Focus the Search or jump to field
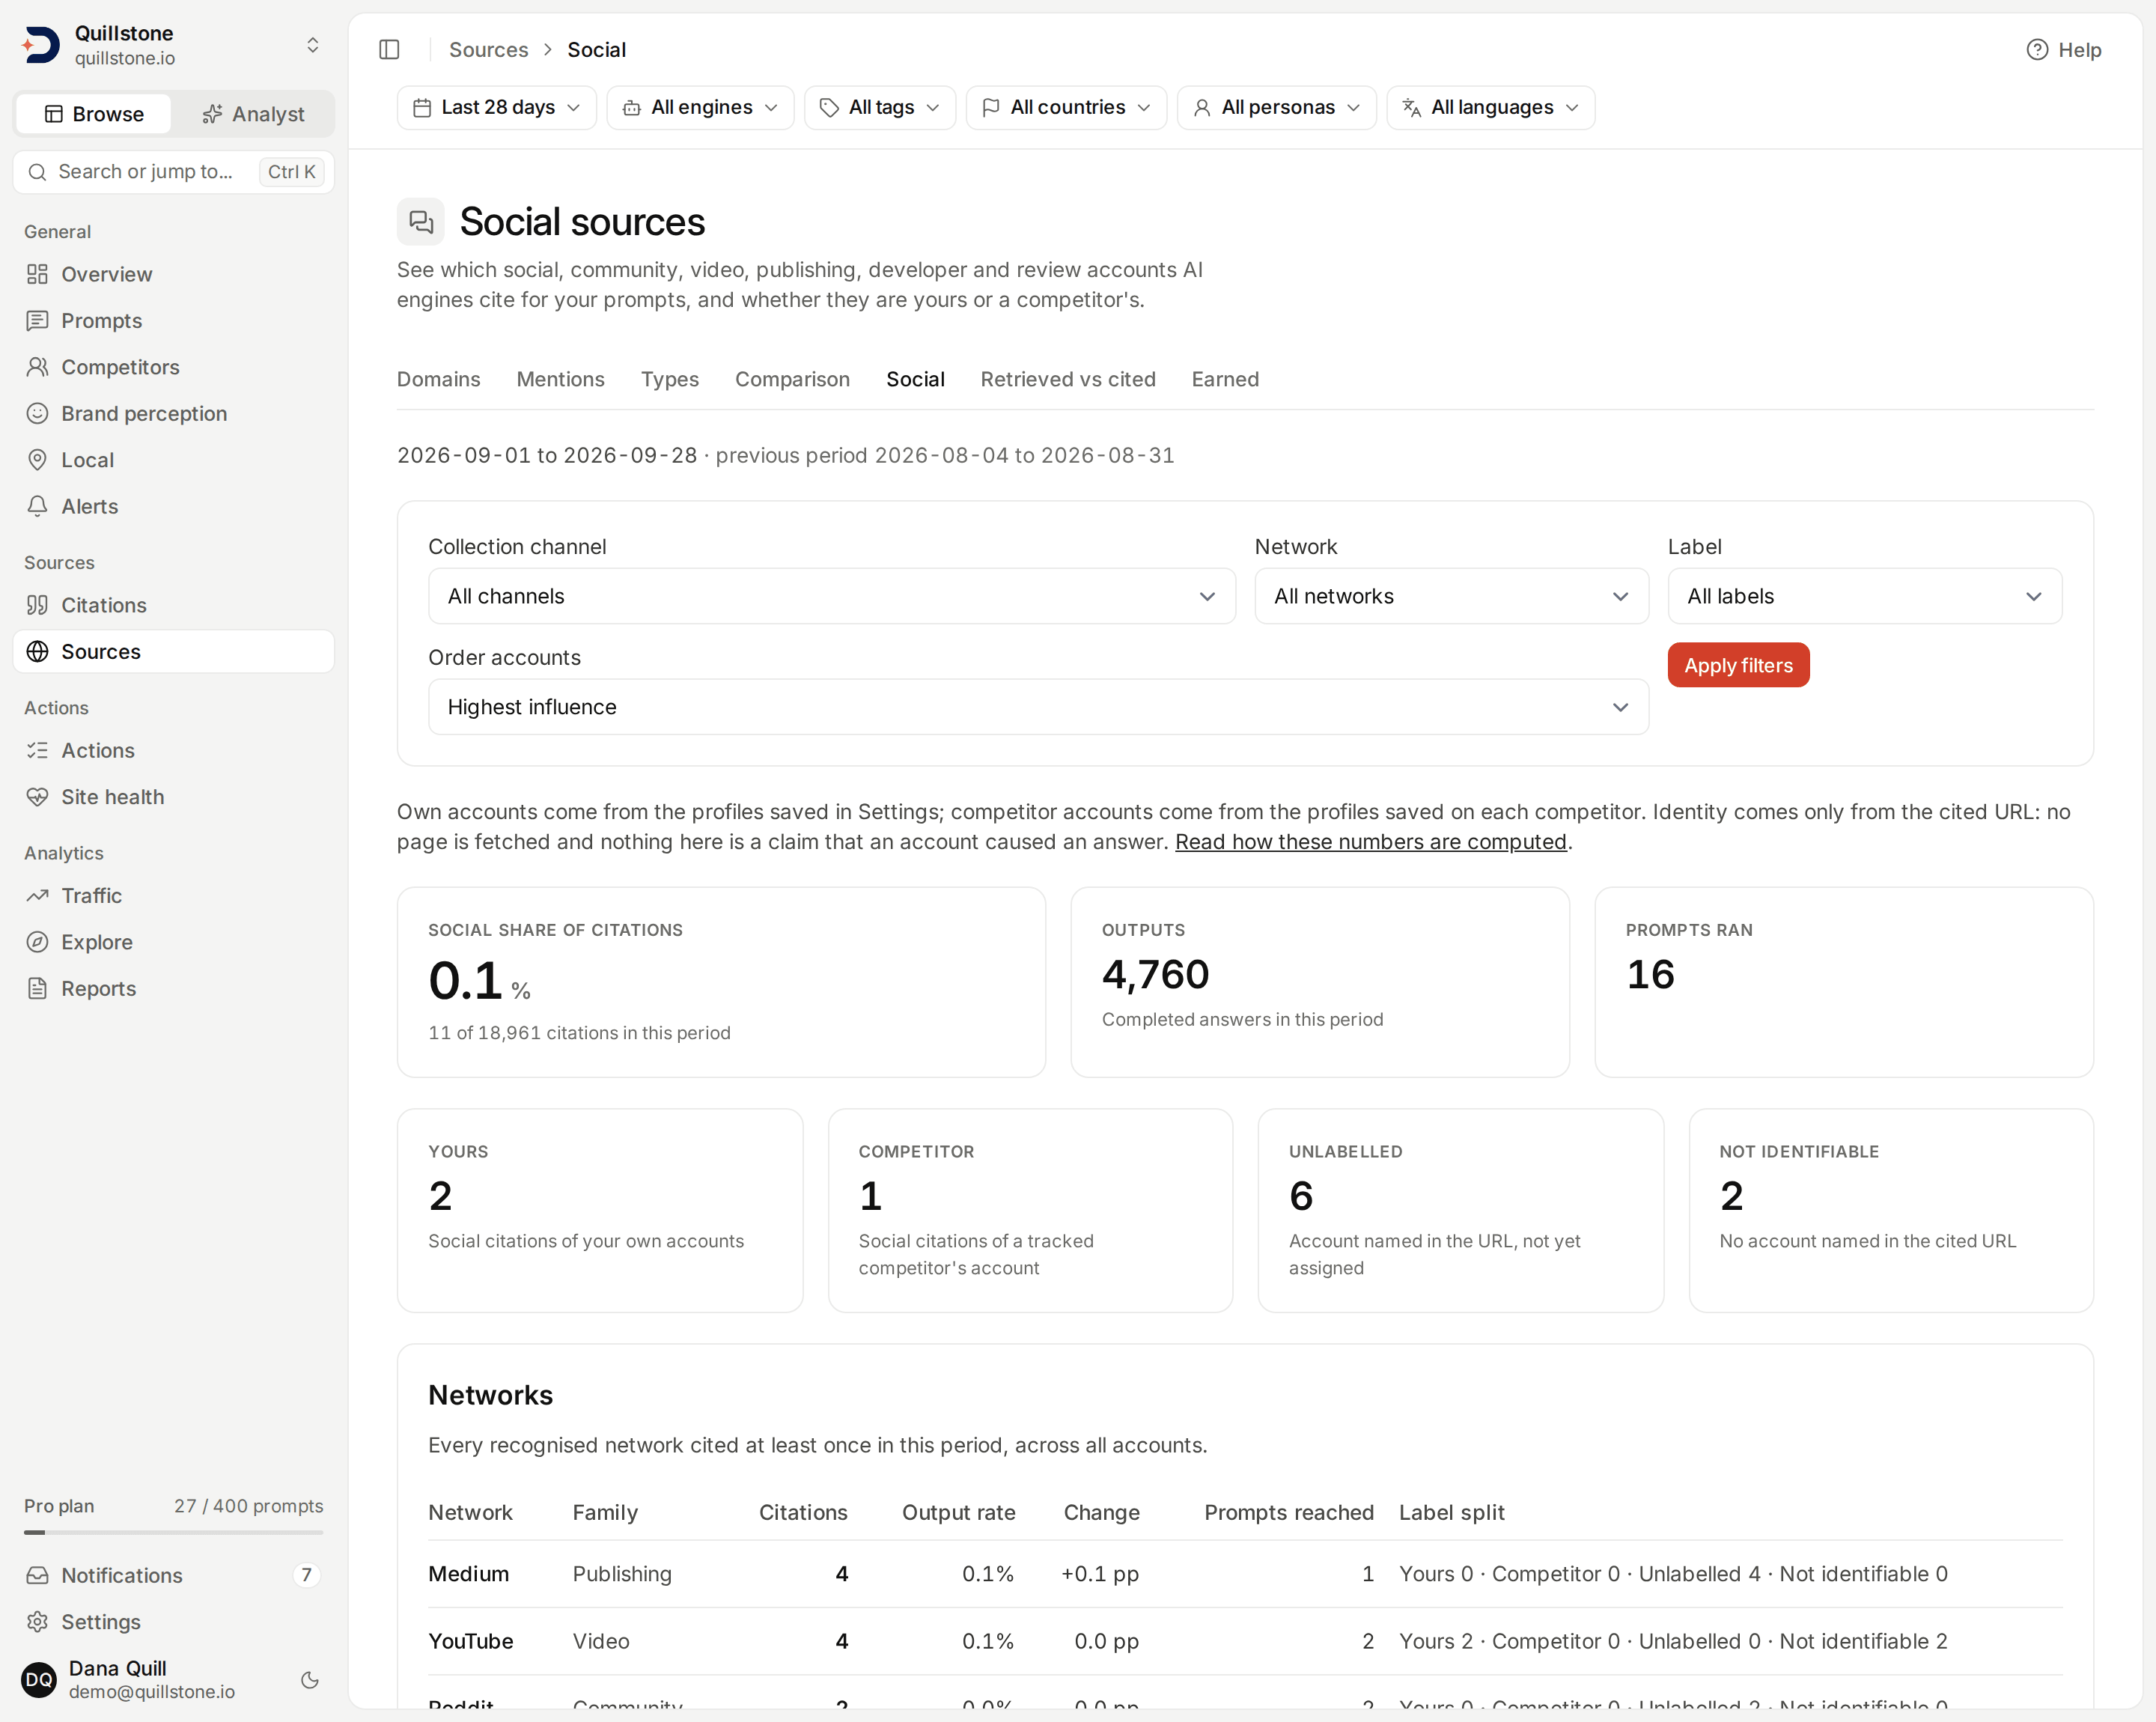Image resolution: width=2156 pixels, height=1722 pixels. pos(174,172)
